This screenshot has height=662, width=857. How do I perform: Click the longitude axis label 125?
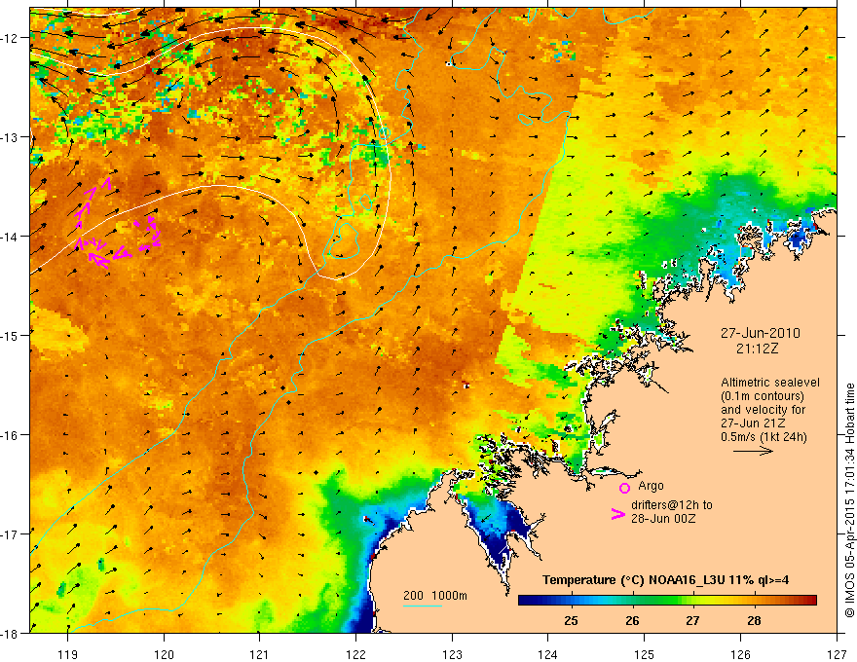(645, 654)
